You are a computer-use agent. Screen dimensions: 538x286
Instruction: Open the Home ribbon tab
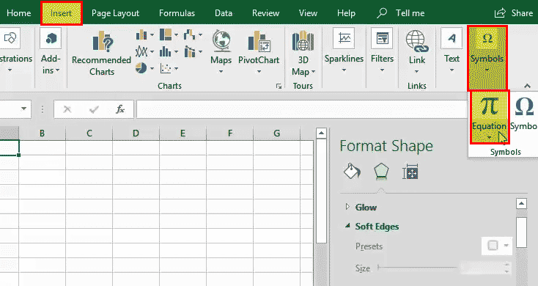click(x=19, y=13)
